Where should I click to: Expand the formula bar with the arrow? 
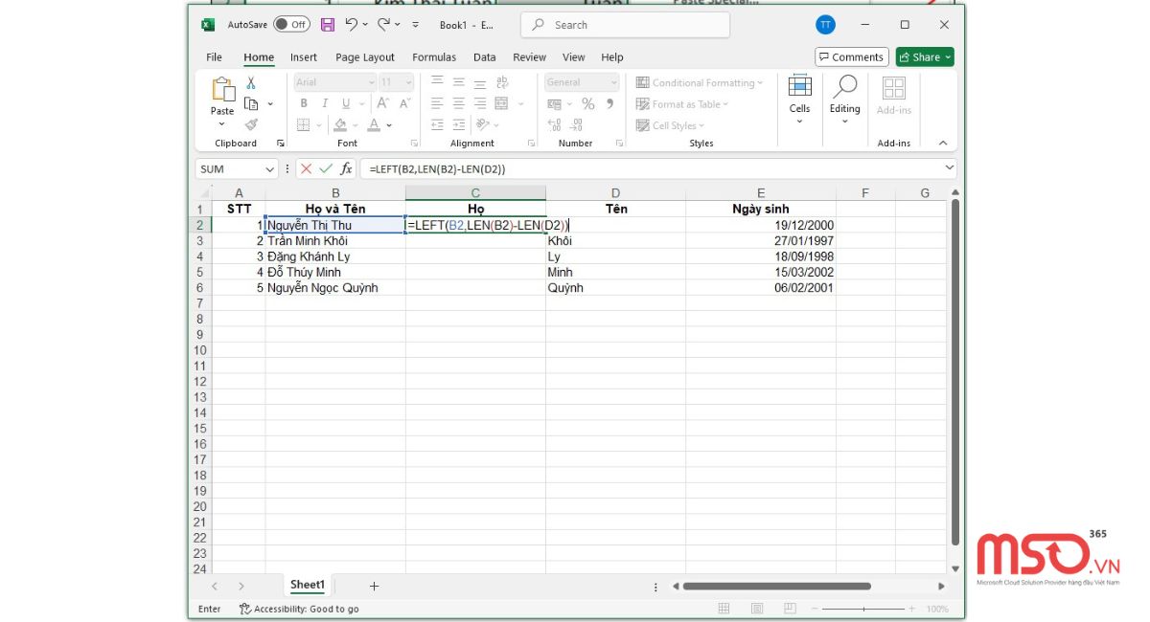click(x=949, y=167)
